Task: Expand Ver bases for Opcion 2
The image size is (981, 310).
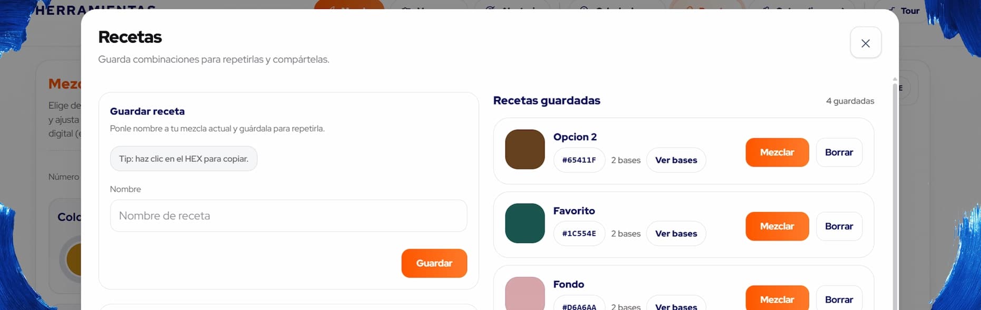Action: pos(676,160)
